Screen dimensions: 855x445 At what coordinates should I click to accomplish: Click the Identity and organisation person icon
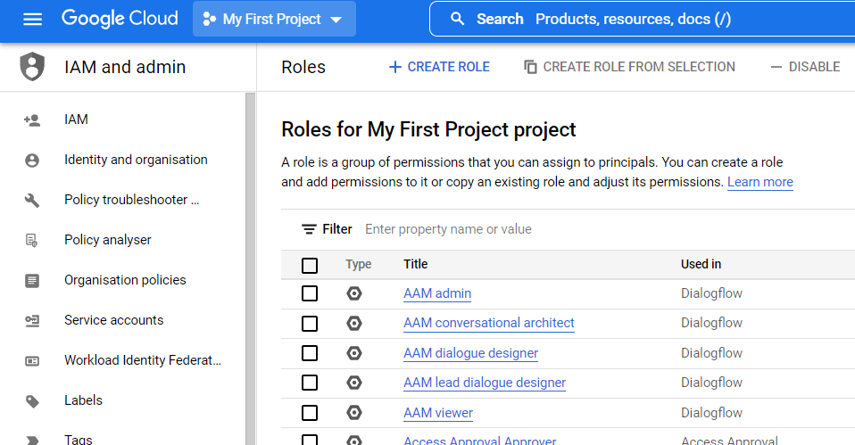(x=32, y=161)
